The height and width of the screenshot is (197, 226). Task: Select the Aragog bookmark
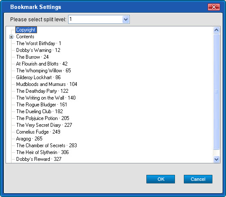click(x=29, y=139)
